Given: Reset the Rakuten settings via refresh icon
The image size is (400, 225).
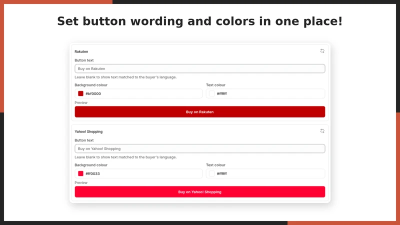Looking at the screenshot, I should coord(322,51).
